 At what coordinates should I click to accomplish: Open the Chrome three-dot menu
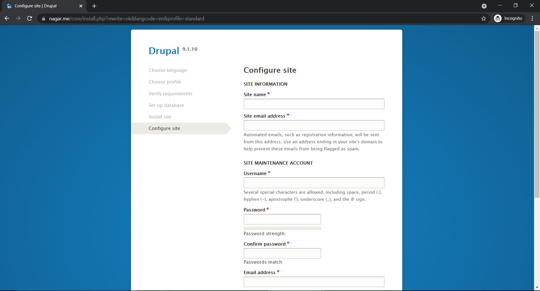pyautogui.click(x=532, y=18)
